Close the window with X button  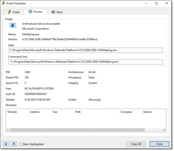point(167,3)
